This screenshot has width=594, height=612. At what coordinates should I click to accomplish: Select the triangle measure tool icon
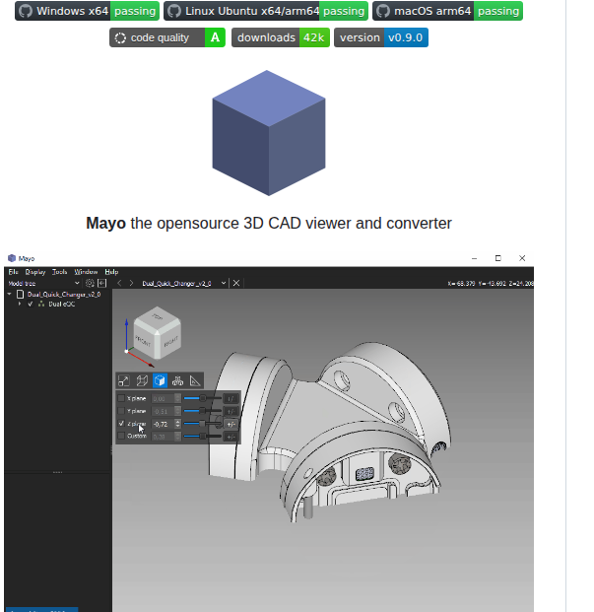pos(195,380)
